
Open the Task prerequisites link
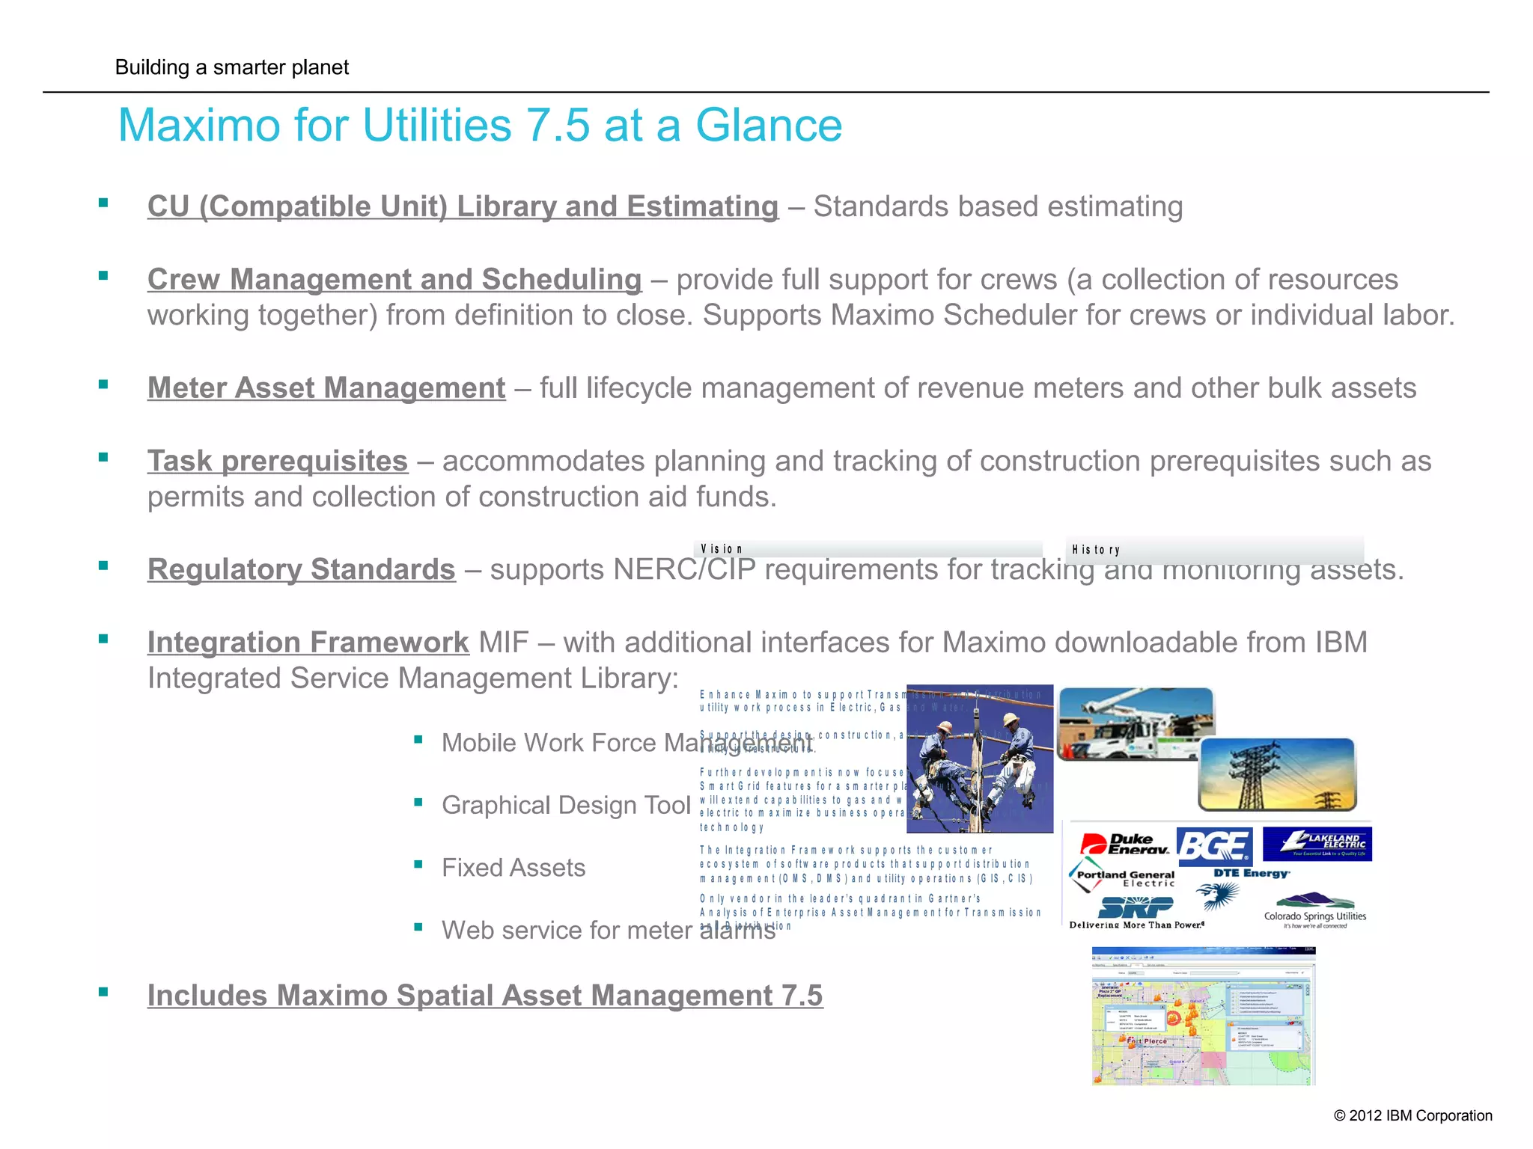(x=278, y=462)
